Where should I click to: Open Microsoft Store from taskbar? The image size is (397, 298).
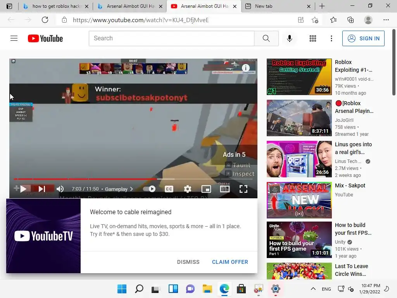click(241, 289)
